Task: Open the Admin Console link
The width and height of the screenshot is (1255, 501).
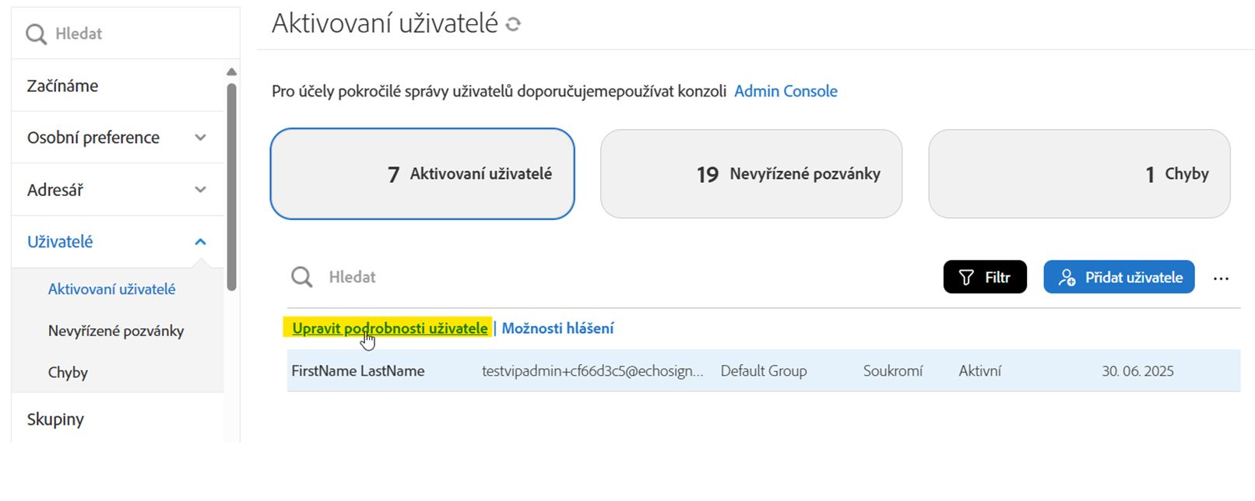Action: point(786,91)
